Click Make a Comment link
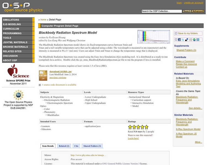207x165 pixels. pyautogui.click(x=185, y=61)
